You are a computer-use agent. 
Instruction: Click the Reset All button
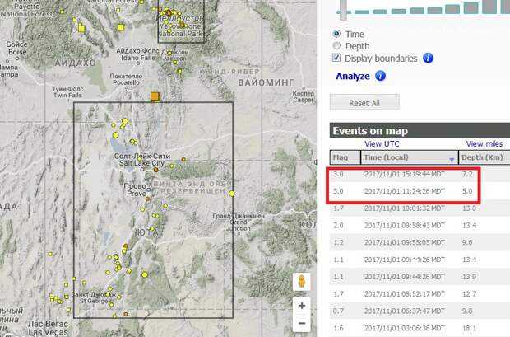point(364,103)
